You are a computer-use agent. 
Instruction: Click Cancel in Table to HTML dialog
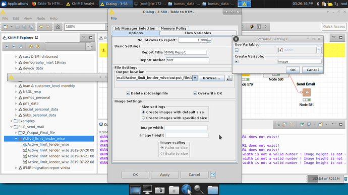tap(194, 175)
